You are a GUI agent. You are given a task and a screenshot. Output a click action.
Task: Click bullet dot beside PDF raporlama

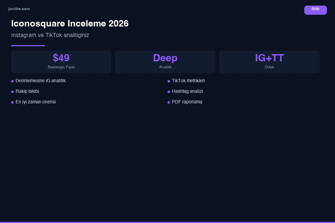(x=169, y=102)
